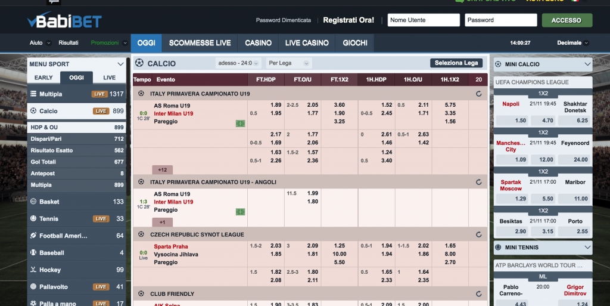This screenshot has height=306, width=610.
Task: Click the BabiBET logo
Action: click(64, 20)
